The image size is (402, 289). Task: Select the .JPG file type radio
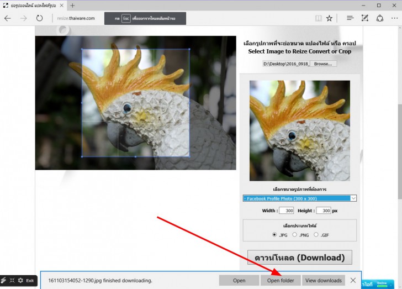tap(274, 235)
